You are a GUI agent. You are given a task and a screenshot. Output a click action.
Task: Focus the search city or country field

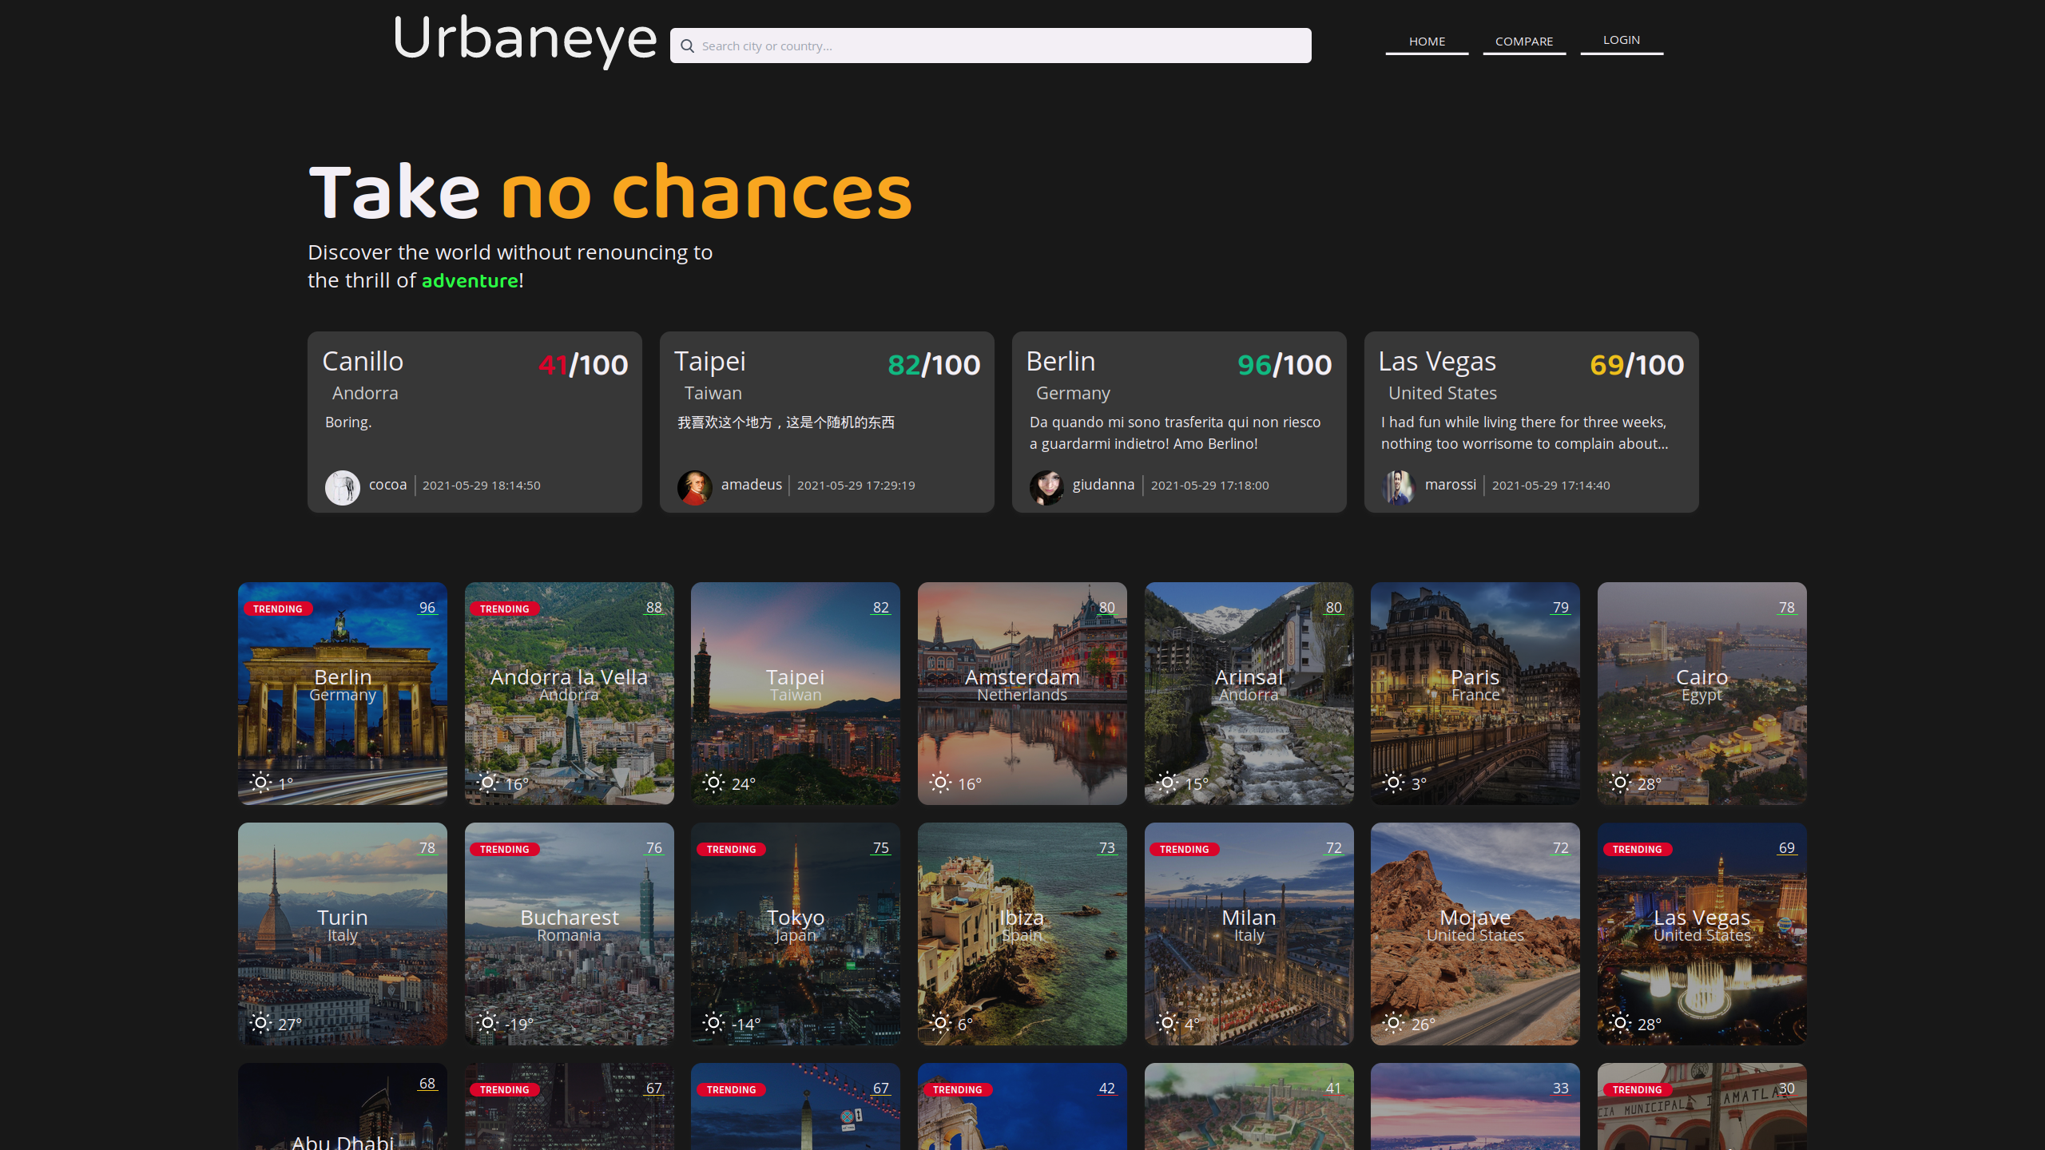click(991, 46)
